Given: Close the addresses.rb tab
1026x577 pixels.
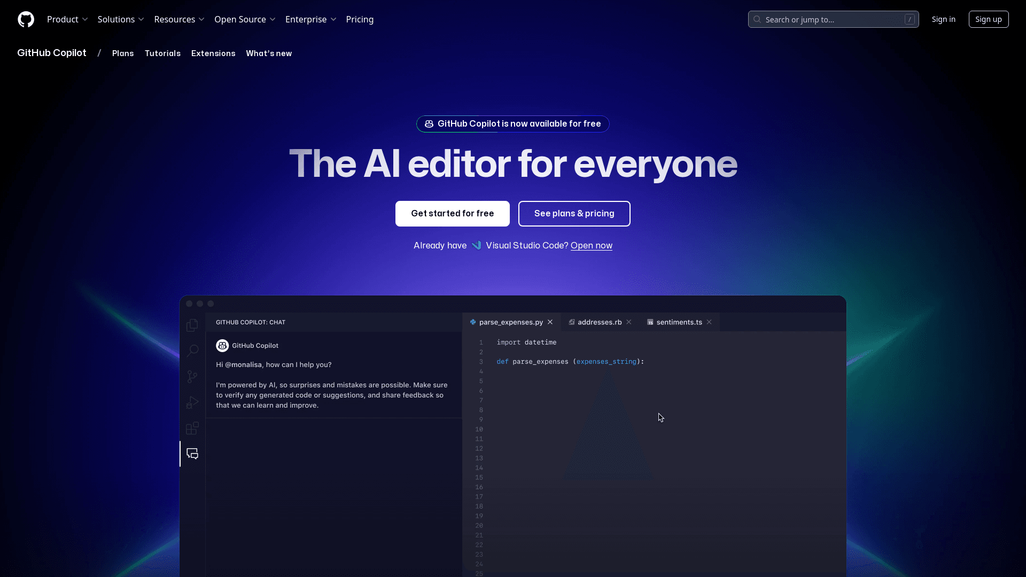Looking at the screenshot, I should pyautogui.click(x=629, y=322).
